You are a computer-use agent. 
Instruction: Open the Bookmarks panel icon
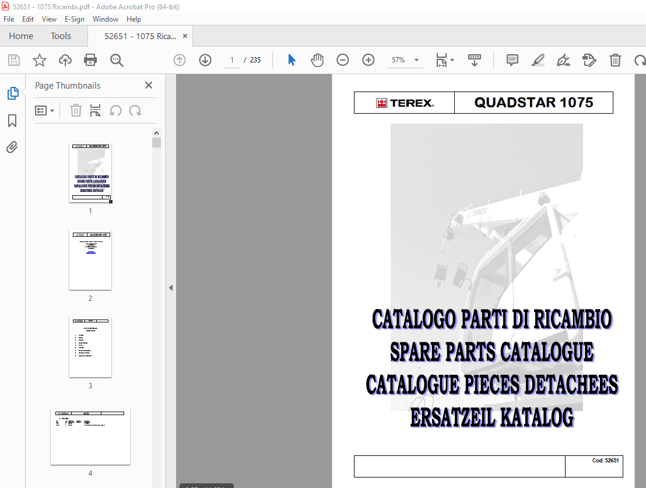click(x=12, y=120)
